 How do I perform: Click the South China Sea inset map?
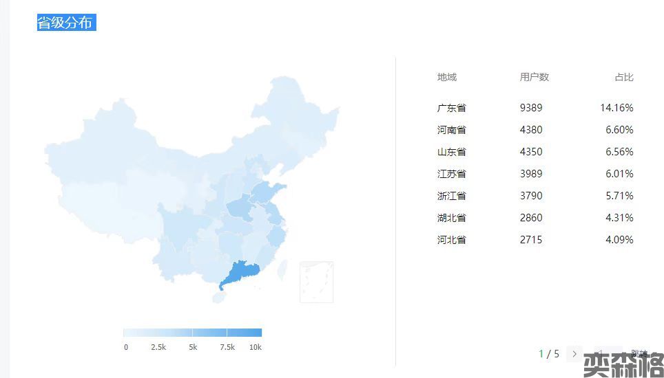(316, 282)
